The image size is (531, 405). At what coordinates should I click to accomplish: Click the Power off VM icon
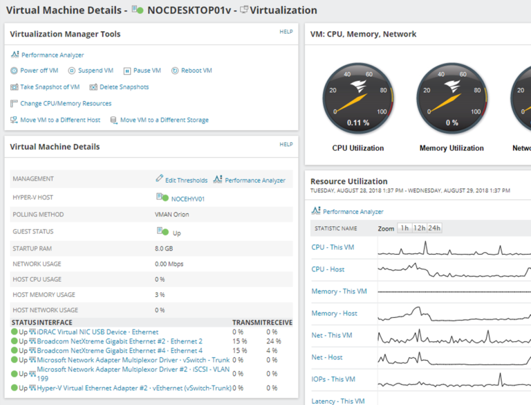(14, 71)
